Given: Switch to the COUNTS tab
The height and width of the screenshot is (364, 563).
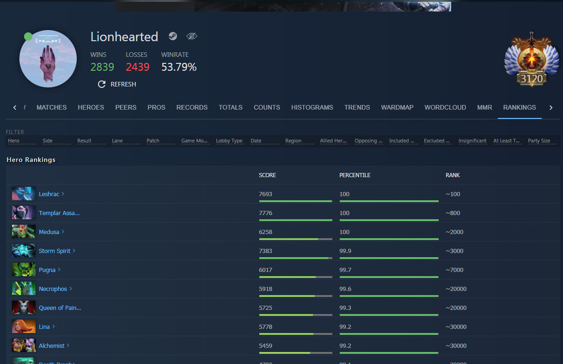Looking at the screenshot, I should [x=267, y=107].
